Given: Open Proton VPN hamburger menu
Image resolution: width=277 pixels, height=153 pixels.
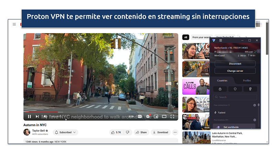Looking at the screenshot, I should coord(221,40).
